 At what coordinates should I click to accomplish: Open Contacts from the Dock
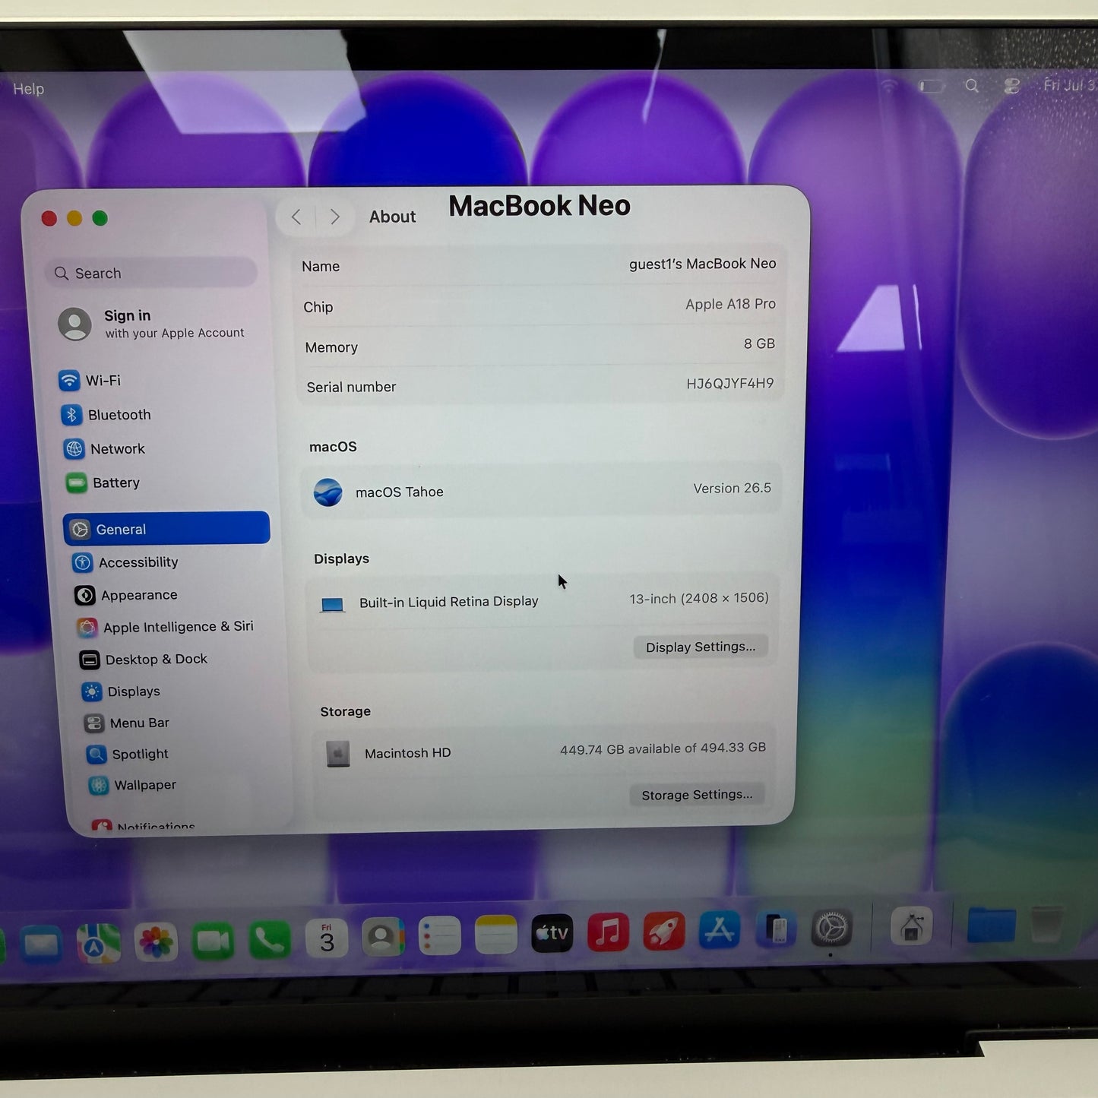click(x=383, y=938)
